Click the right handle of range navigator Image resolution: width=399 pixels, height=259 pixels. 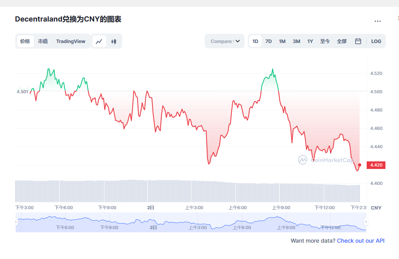(x=366, y=222)
